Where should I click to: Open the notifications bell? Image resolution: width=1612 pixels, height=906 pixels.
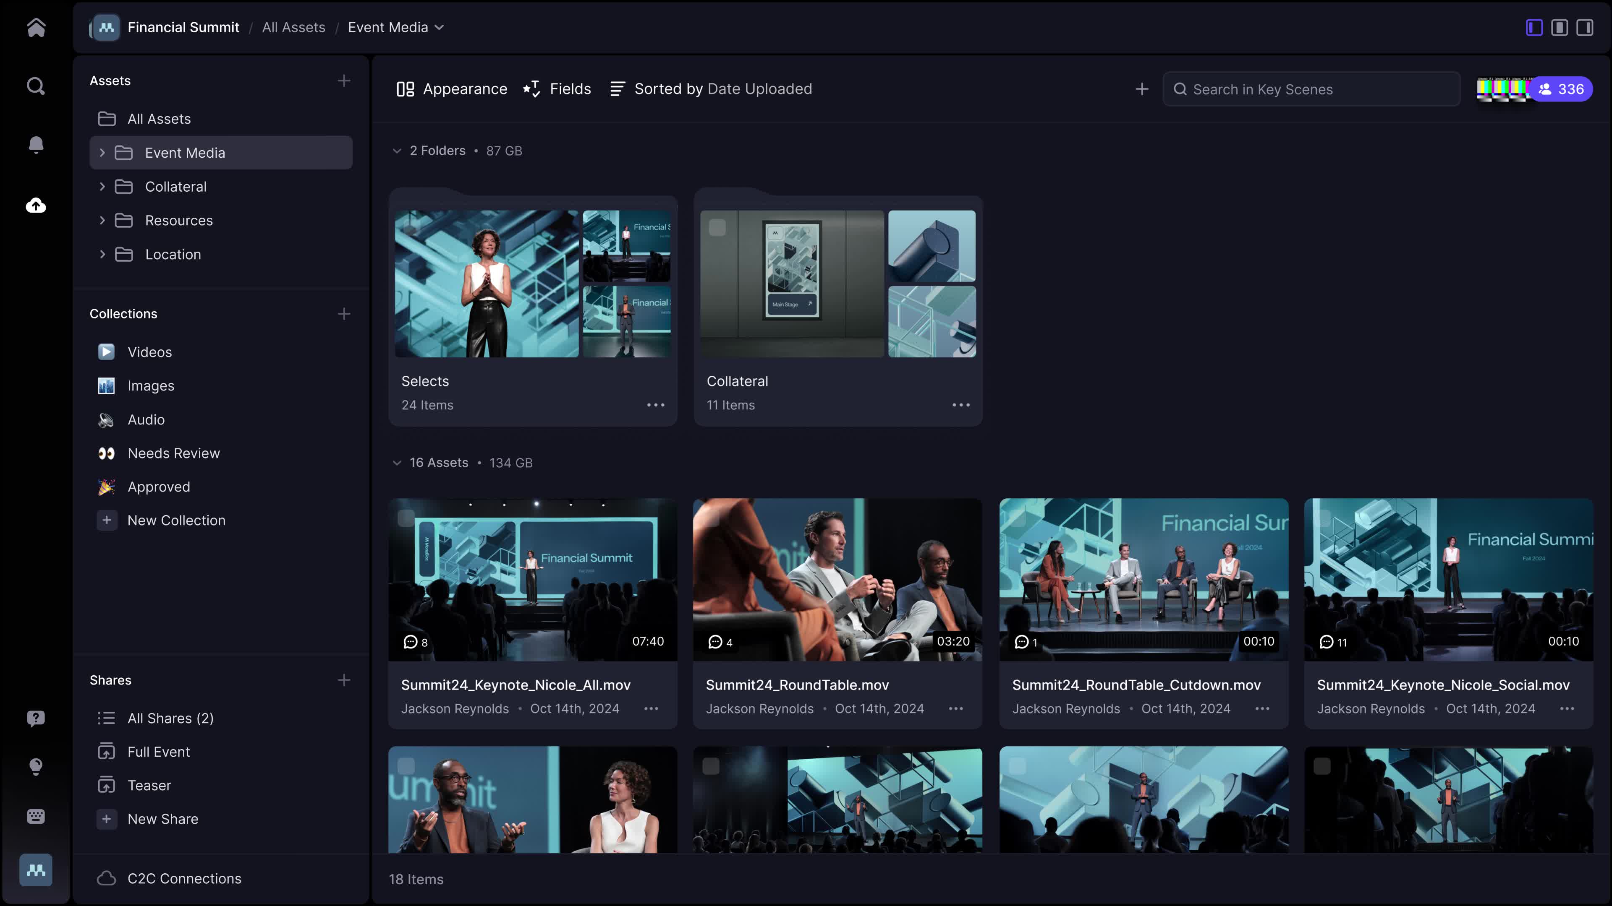(36, 145)
